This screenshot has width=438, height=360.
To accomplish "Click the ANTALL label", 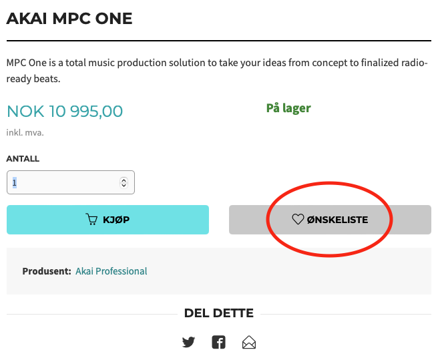I will pyautogui.click(x=23, y=159).
